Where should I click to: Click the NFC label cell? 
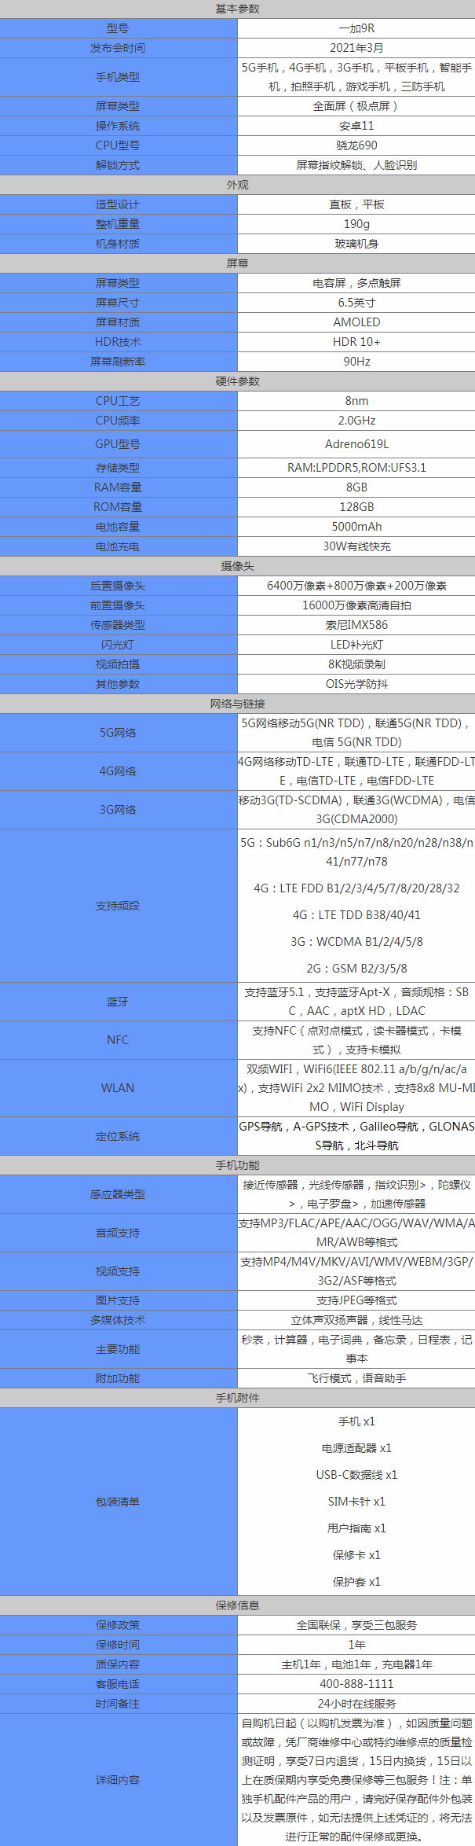118,1040
